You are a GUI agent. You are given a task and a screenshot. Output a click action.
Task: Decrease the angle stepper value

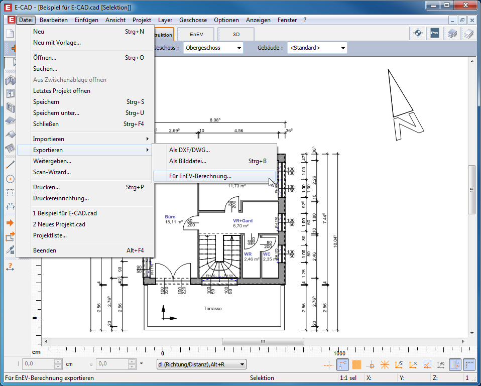132,367
